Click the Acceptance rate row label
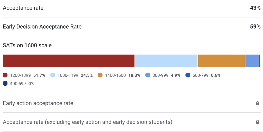The height and width of the screenshot is (132, 263). (x=23, y=8)
